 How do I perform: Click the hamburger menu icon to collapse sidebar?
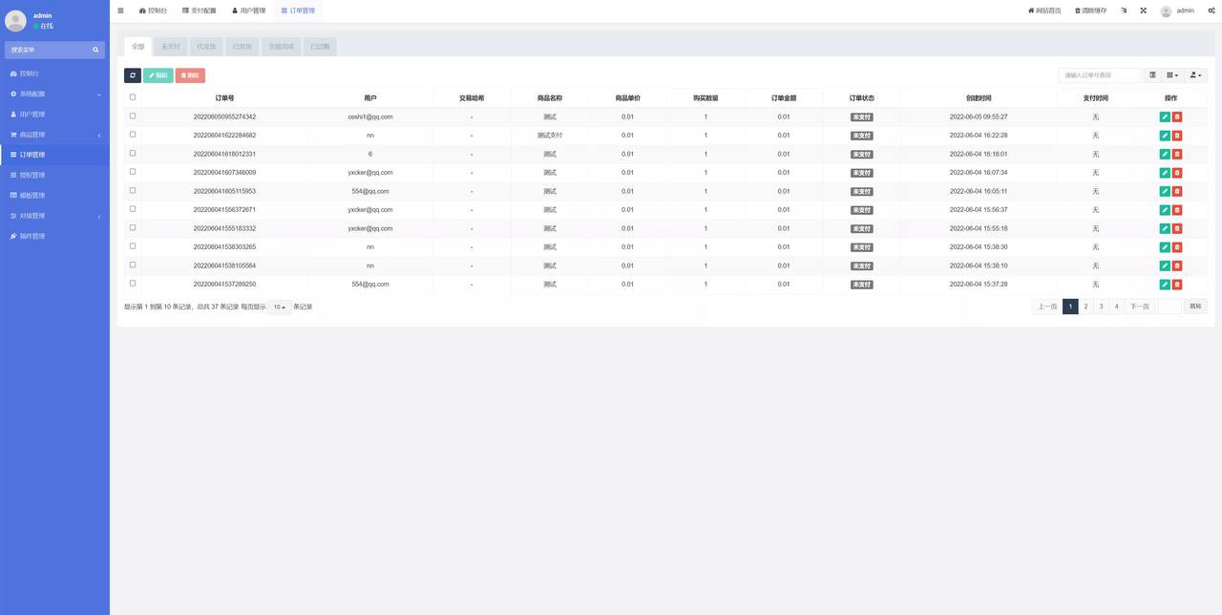pyautogui.click(x=120, y=11)
